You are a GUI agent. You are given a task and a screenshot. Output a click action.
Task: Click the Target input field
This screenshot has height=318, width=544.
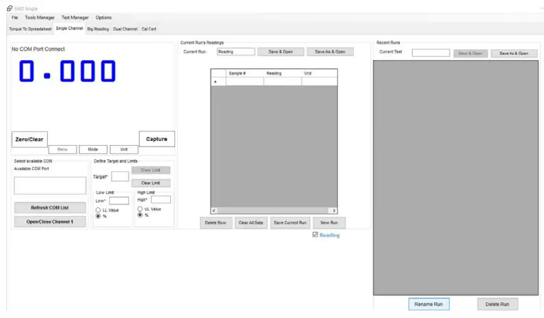click(x=120, y=176)
